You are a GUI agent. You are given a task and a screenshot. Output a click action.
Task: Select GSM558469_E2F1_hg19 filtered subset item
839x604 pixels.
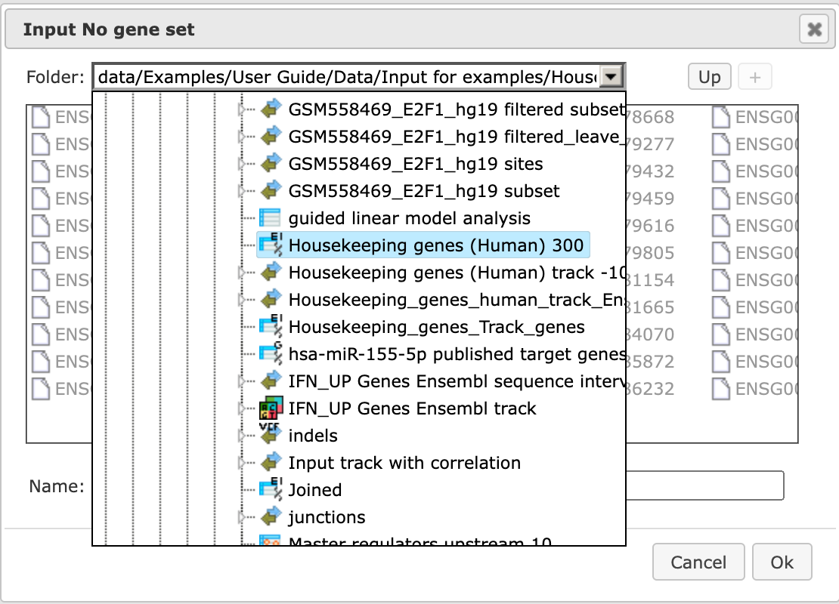(457, 109)
